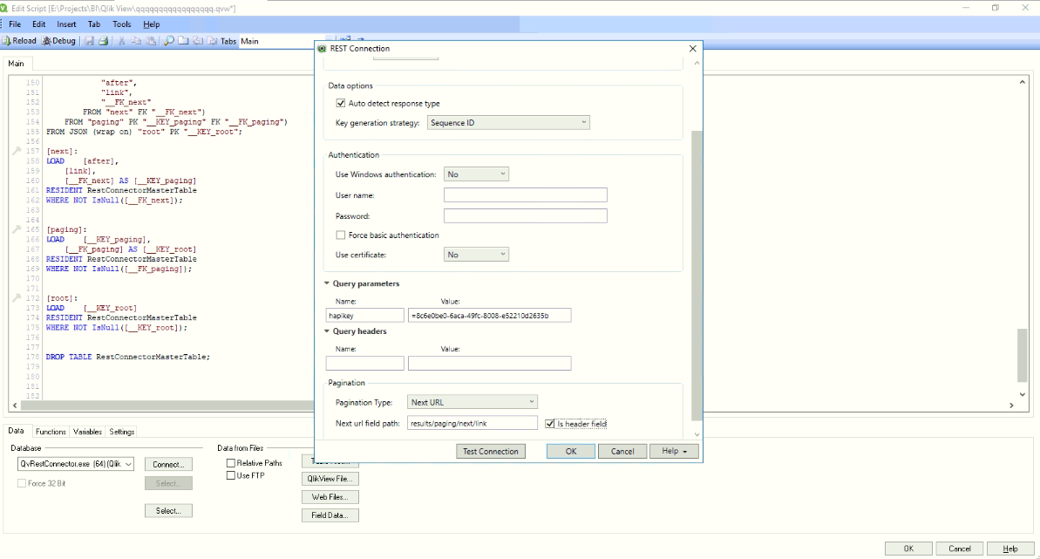The image size is (1040, 559).
Task: Enable Force basic authentication checkbox
Action: click(341, 235)
